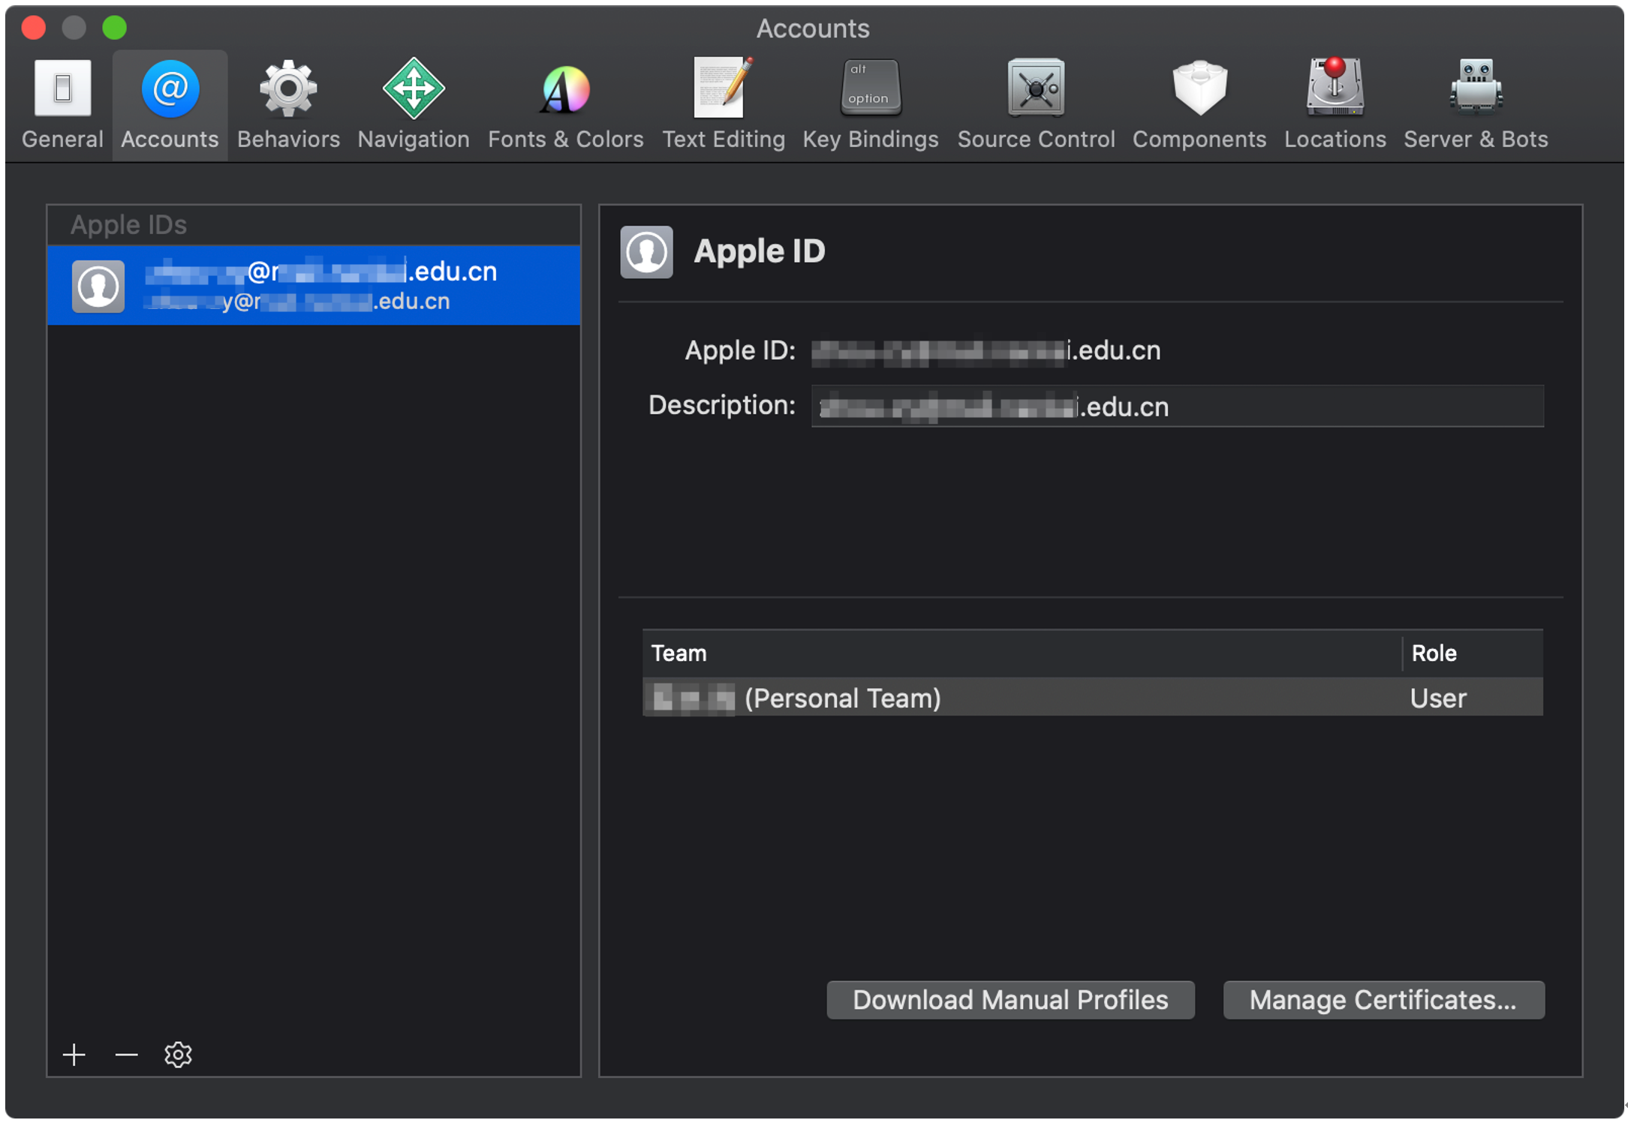Open Components preferences pane

coord(1199,105)
